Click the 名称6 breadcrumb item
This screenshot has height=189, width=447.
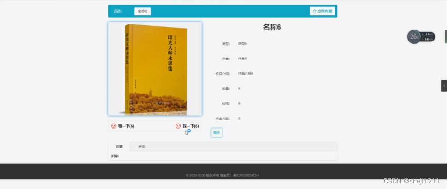142,12
